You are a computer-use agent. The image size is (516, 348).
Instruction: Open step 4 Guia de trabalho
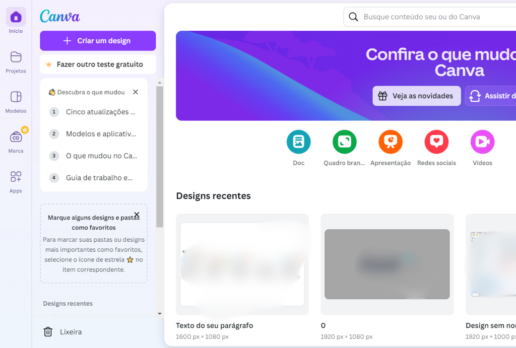click(94, 178)
